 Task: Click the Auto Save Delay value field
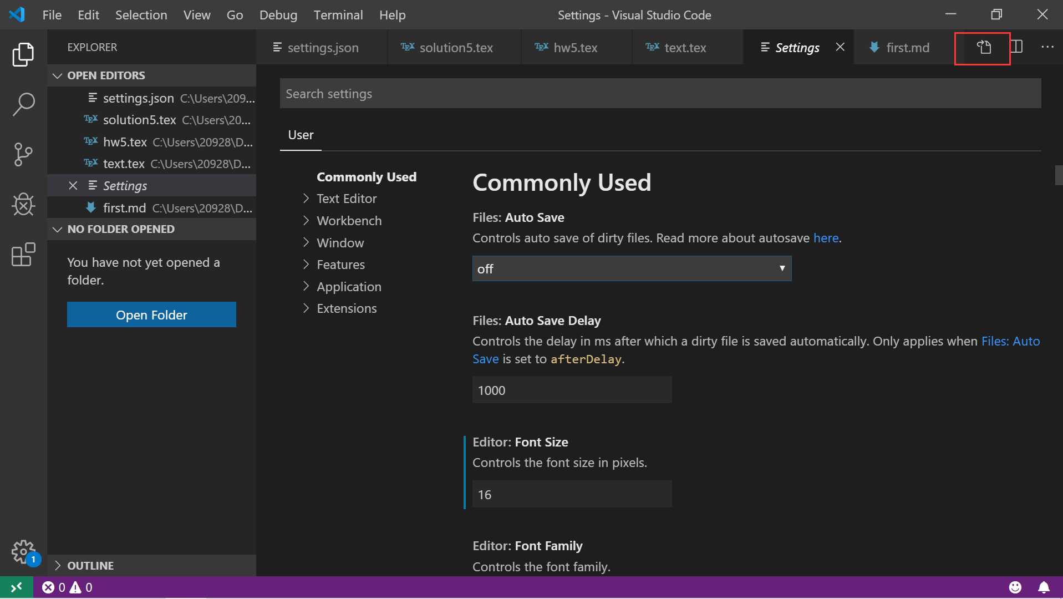pos(572,390)
